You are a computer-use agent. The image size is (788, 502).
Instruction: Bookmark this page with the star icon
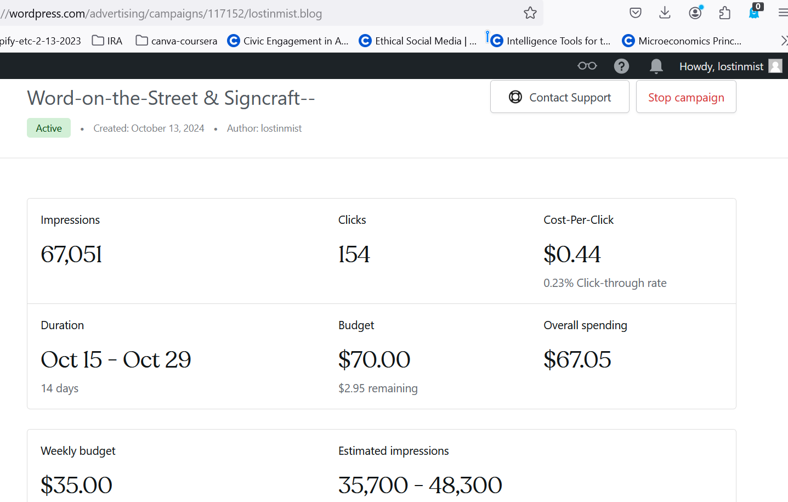(x=530, y=13)
